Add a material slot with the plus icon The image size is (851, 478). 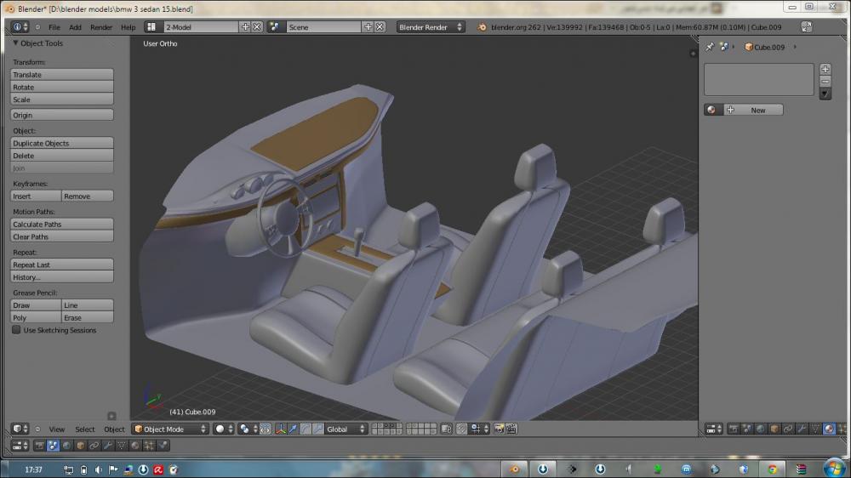pyautogui.click(x=825, y=69)
